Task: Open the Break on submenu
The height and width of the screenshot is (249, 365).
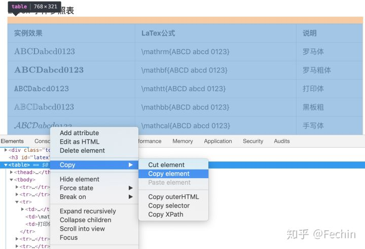Action: [94, 197]
